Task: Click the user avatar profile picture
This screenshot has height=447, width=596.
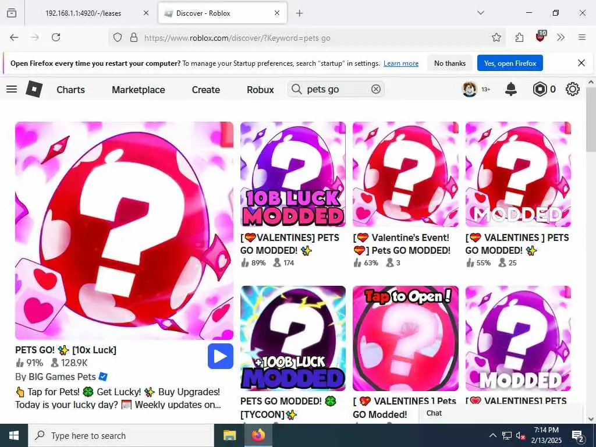Action: point(470,89)
